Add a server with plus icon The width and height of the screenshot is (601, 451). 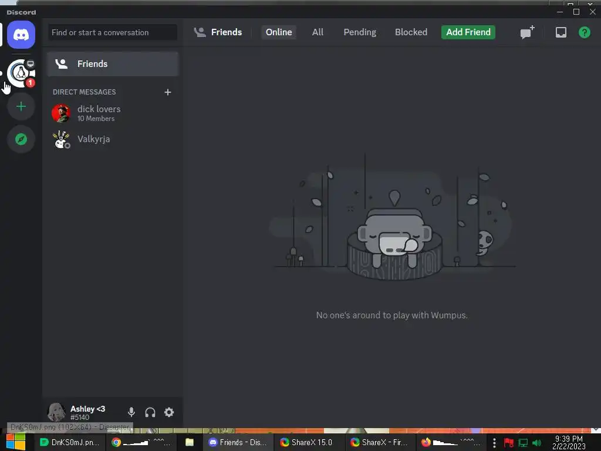coord(21,106)
